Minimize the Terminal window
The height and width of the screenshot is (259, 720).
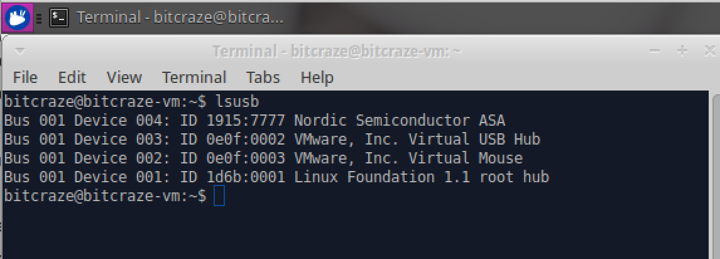(655, 52)
